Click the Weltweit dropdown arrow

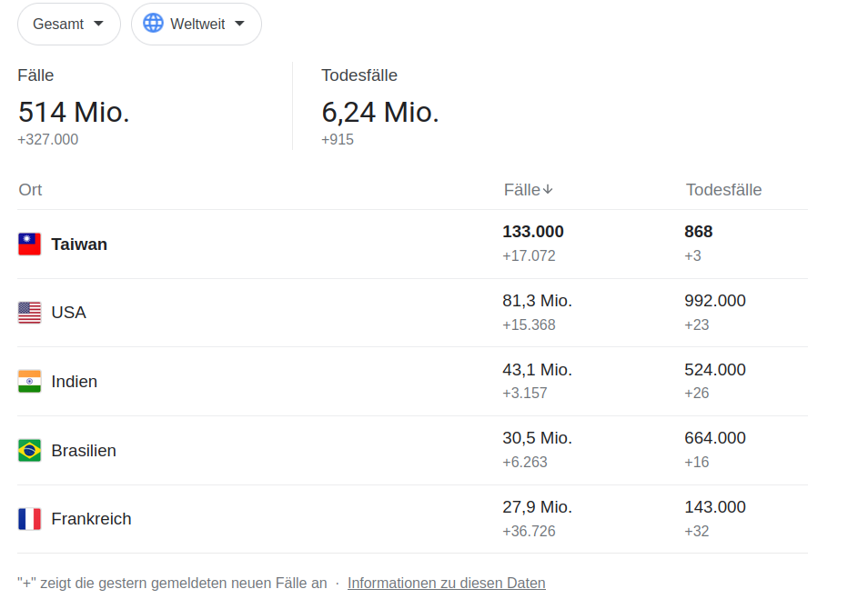[239, 24]
